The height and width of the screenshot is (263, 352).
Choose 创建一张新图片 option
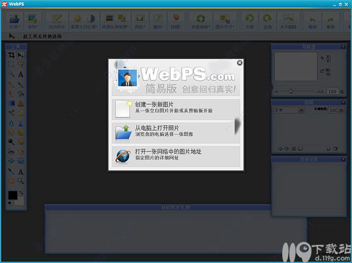(176, 109)
